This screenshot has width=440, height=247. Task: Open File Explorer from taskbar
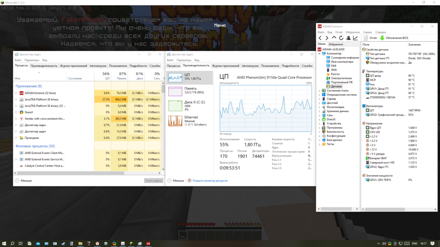[80, 243]
